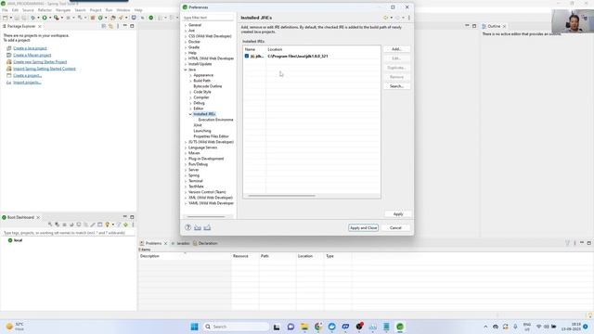Switch to the Boot Dashboard tab

point(20,217)
